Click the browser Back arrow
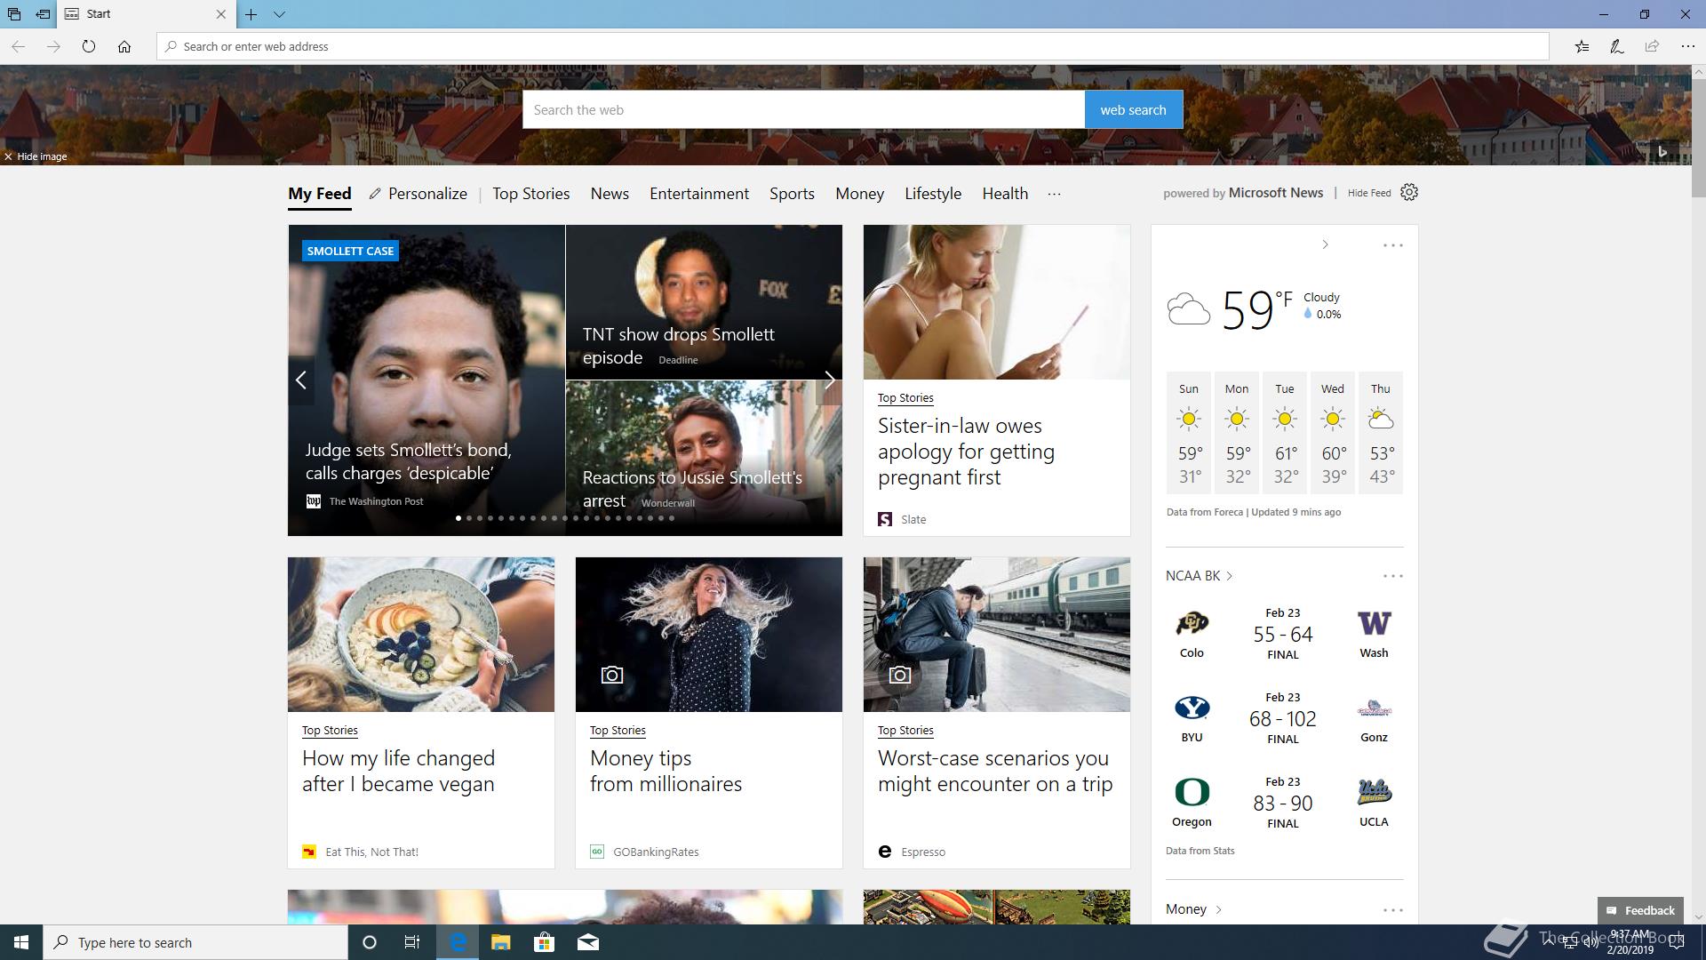This screenshot has height=960, width=1706. (x=19, y=46)
